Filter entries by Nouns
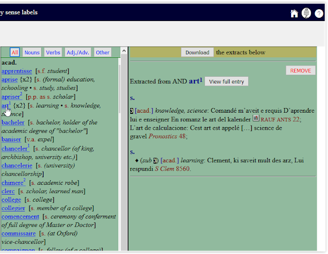The height and width of the screenshot is (254, 328). tap(32, 52)
